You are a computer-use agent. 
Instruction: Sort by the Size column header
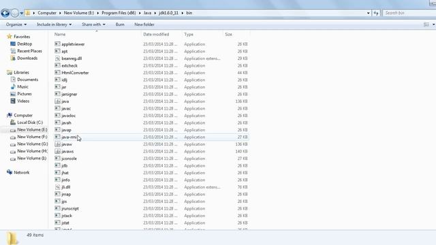pos(229,34)
